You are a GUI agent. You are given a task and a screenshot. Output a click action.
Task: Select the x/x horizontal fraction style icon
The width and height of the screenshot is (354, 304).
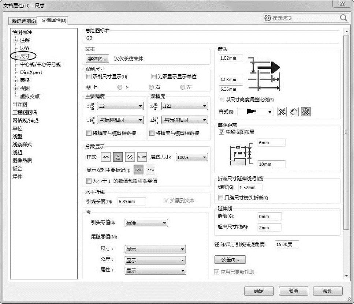(x=106, y=157)
